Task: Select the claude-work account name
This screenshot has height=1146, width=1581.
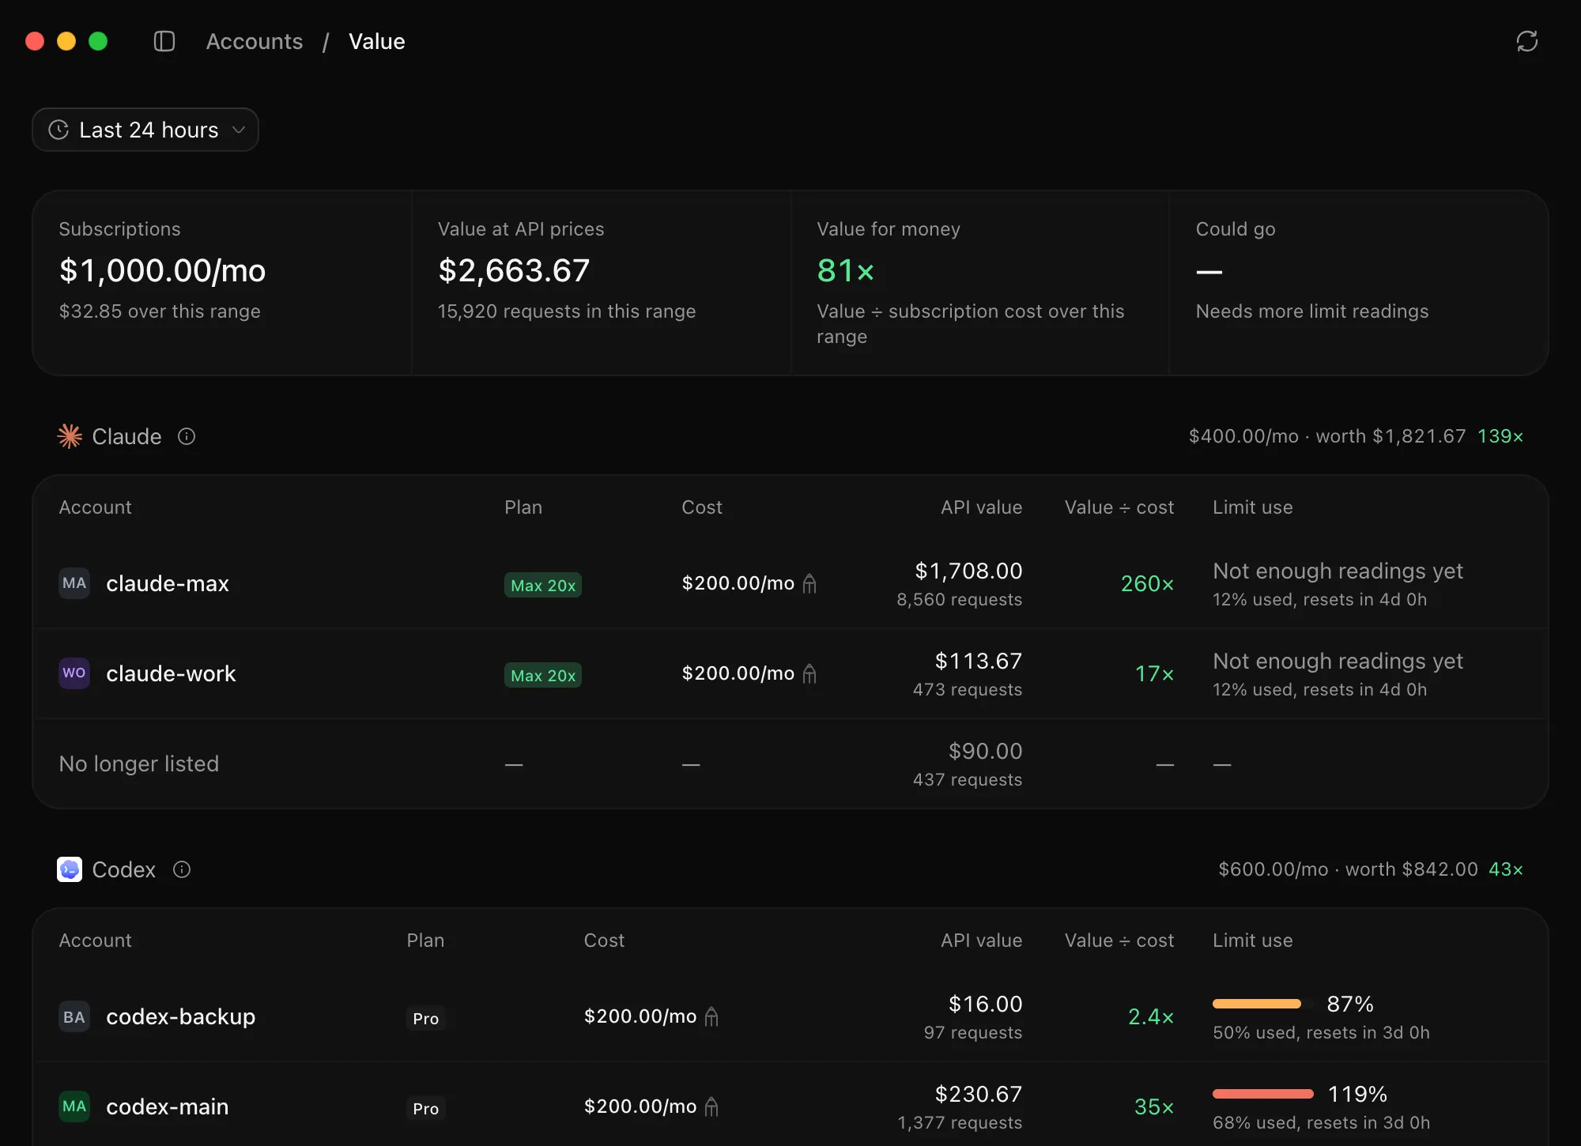Action: pos(171,673)
